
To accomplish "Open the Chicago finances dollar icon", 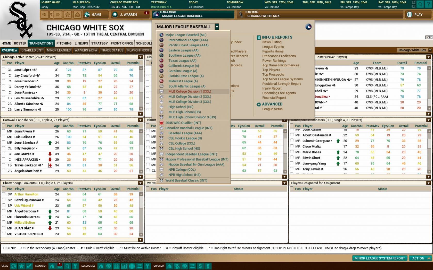I will 200,266.
